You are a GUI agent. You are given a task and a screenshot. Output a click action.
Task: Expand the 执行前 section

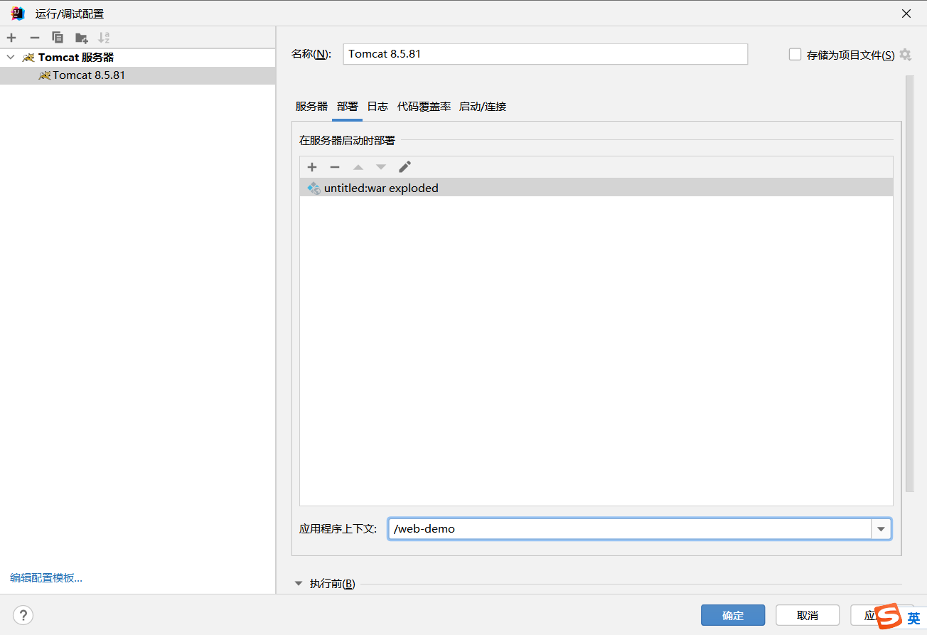(299, 584)
